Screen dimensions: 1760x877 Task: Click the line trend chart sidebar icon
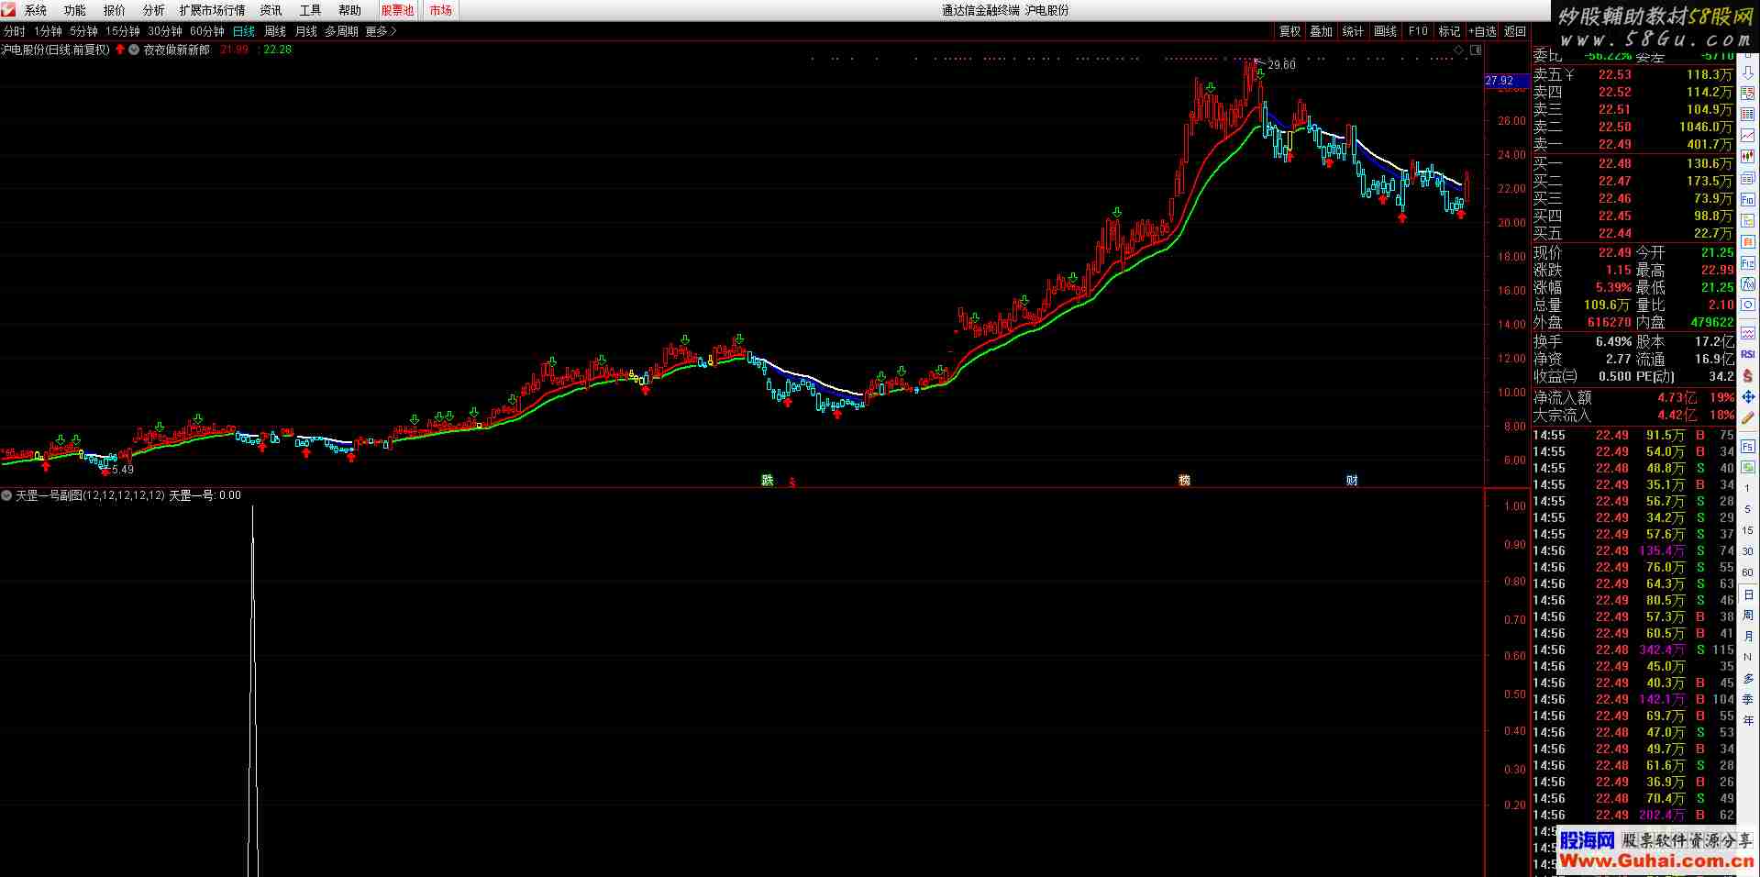point(1748,134)
